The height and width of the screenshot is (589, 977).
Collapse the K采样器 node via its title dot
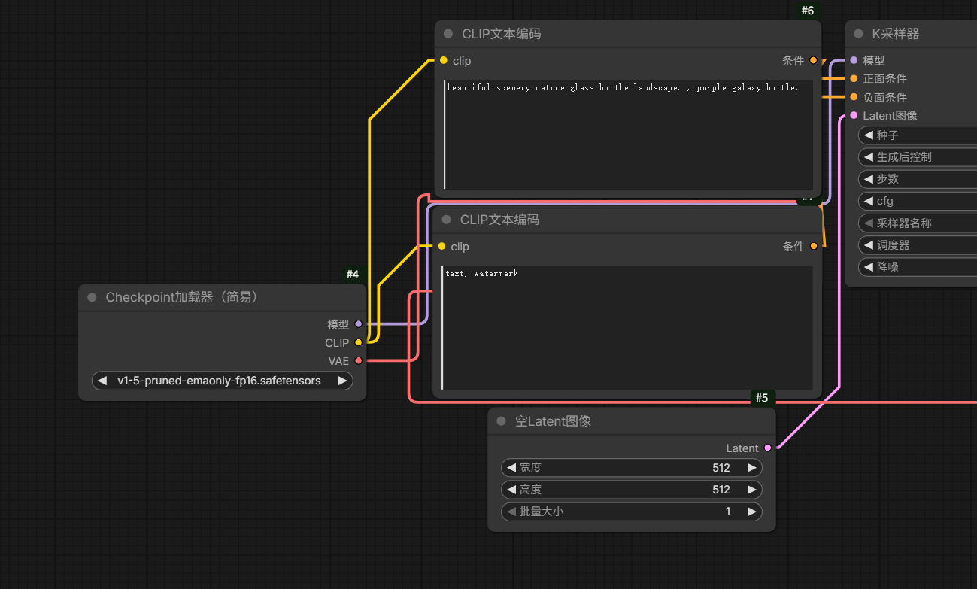point(858,34)
